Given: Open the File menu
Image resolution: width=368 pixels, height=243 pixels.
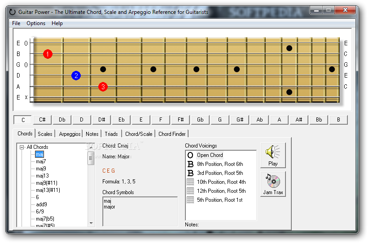Looking at the screenshot, I should 16,23.
